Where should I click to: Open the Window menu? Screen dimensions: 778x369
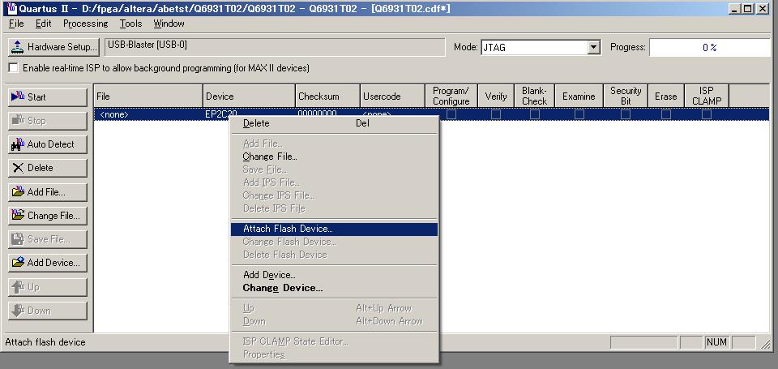coord(169,24)
